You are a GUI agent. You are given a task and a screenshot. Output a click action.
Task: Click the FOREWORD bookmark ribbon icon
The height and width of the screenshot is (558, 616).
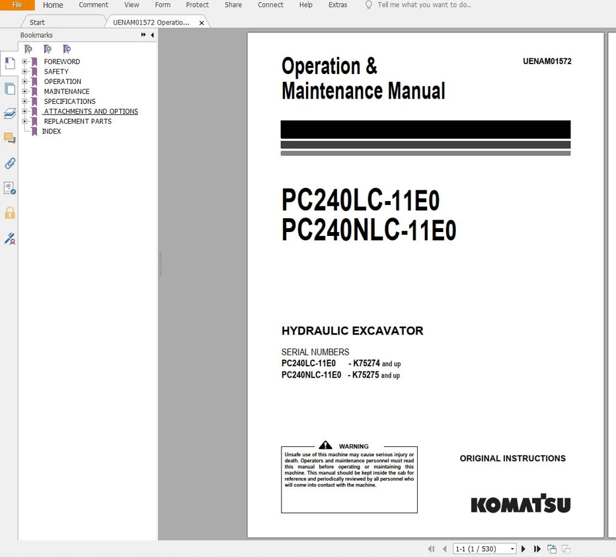click(x=34, y=61)
